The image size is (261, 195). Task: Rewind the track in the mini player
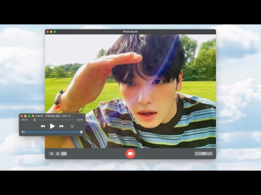point(43,126)
